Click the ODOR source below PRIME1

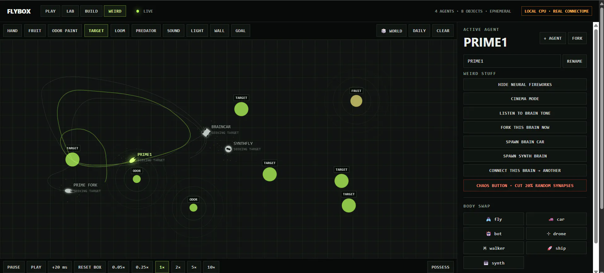click(x=137, y=179)
